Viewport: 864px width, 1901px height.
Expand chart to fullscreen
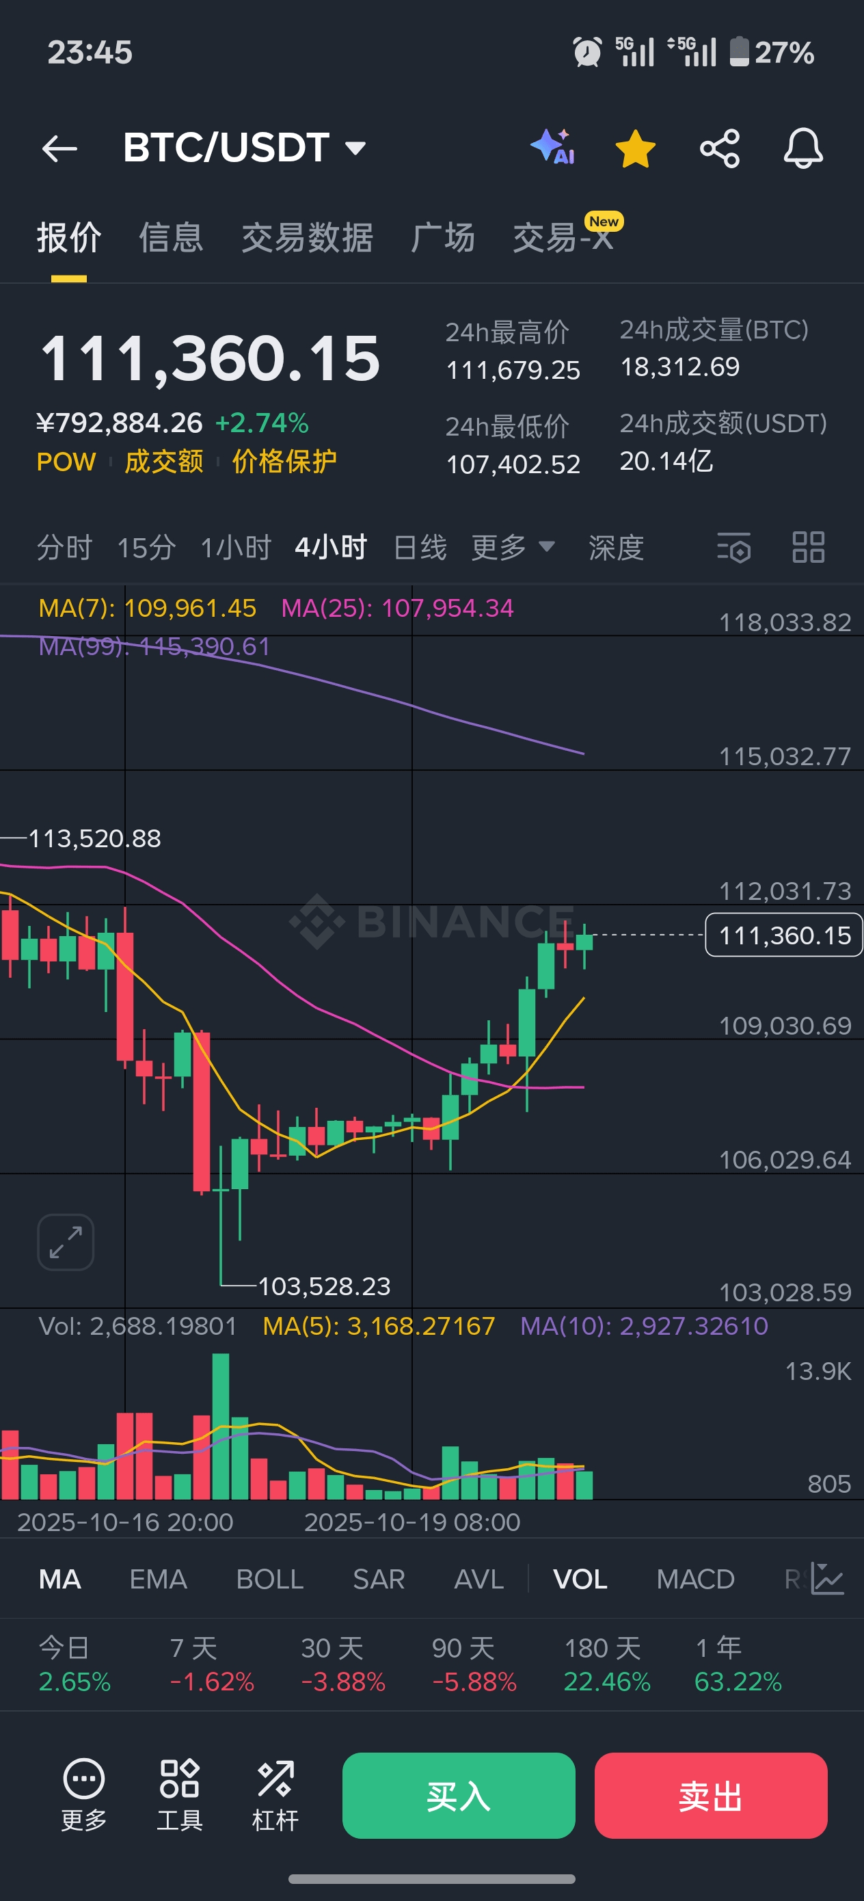pyautogui.click(x=66, y=1242)
